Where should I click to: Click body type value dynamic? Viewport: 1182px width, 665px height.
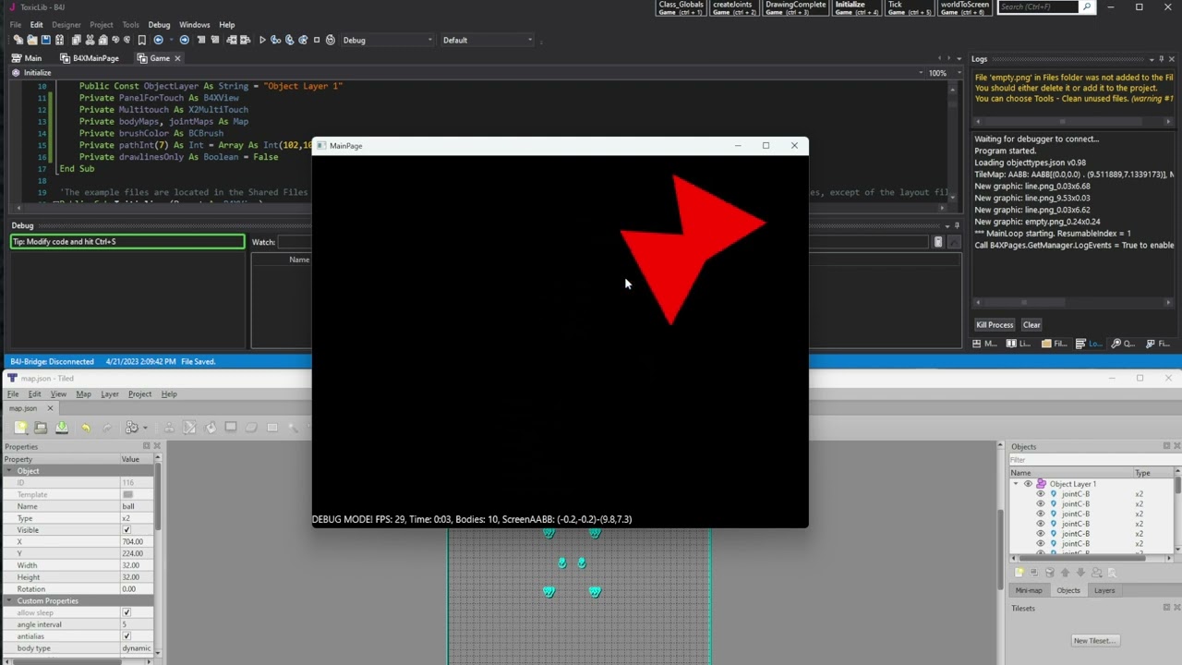pos(136,648)
